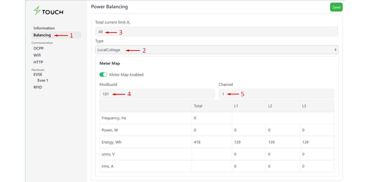370x182 pixels.
Task: Click the L3 column header
Action: tap(304, 106)
